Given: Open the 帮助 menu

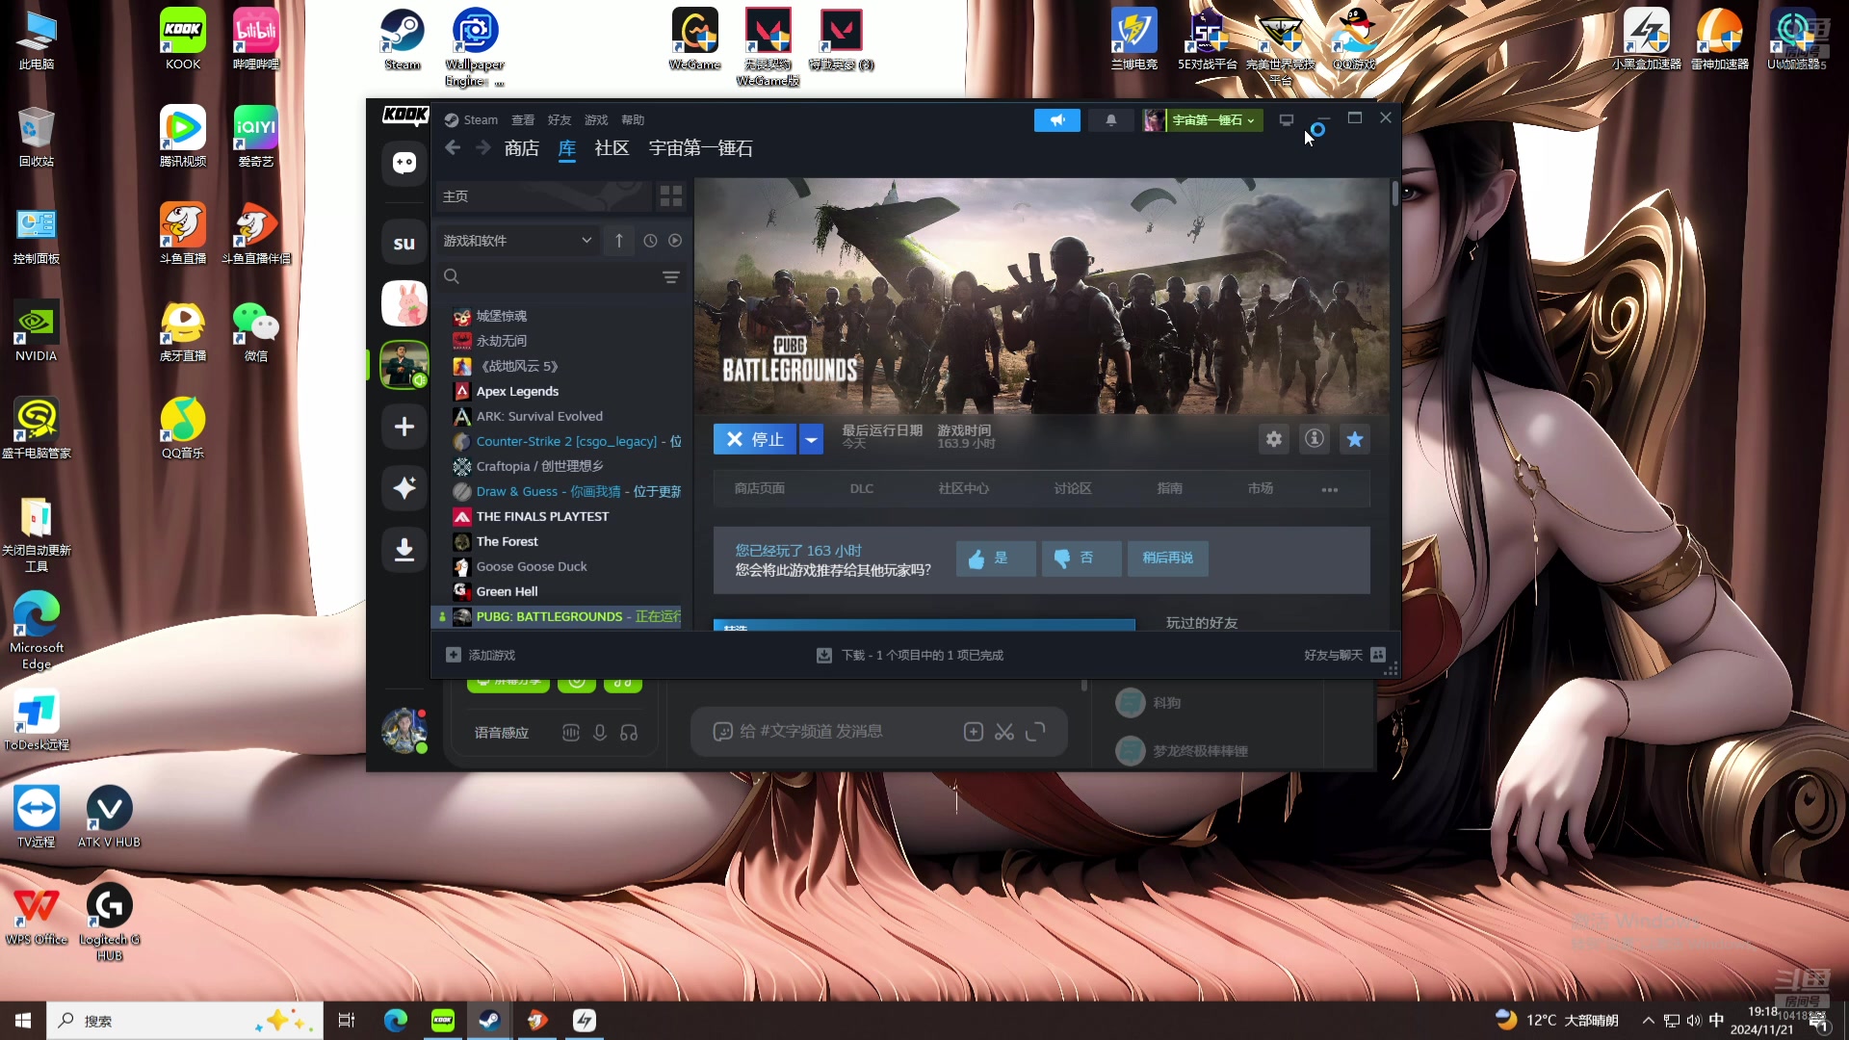Looking at the screenshot, I should click(633, 120).
